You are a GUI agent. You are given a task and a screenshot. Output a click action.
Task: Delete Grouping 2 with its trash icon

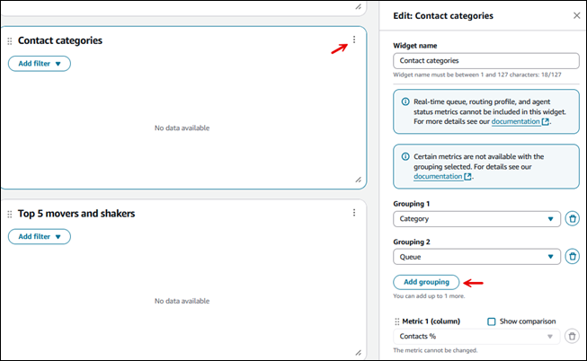point(573,256)
